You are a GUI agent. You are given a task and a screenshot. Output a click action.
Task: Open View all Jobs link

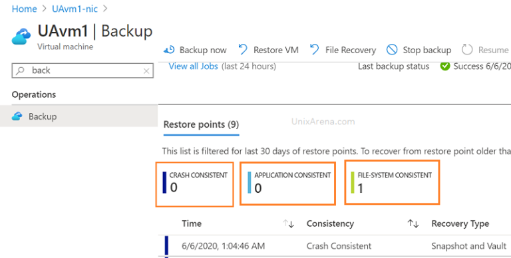(x=193, y=66)
